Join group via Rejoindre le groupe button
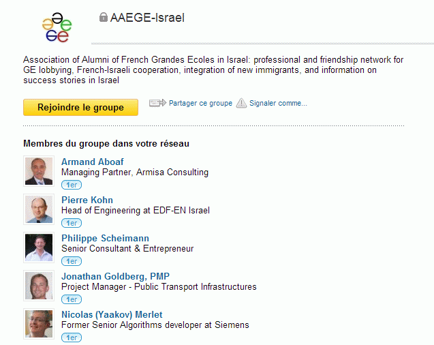This screenshot has height=345, width=434. tap(80, 107)
